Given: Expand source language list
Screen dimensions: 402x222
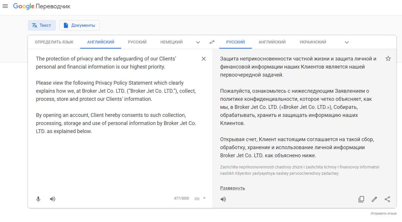Looking at the screenshot, I should click(x=198, y=42).
